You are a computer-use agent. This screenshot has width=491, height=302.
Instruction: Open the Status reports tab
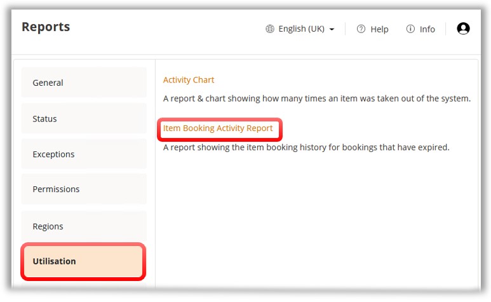tap(84, 119)
